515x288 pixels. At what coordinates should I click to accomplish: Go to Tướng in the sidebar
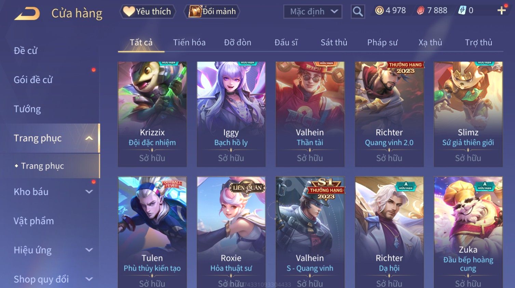27,109
